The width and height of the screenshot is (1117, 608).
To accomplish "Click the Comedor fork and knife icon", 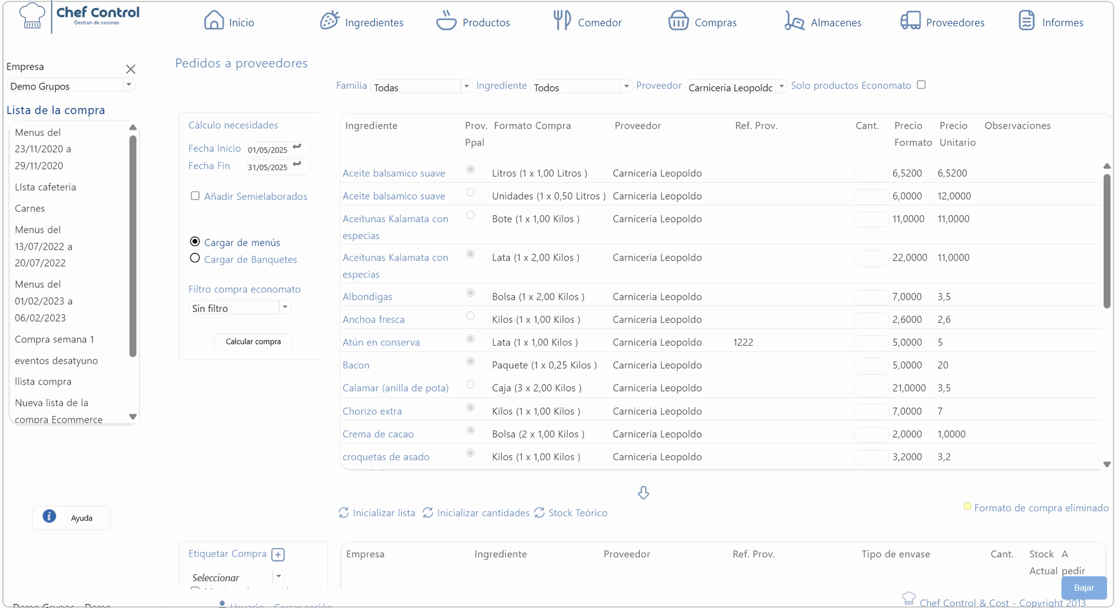I will point(562,20).
